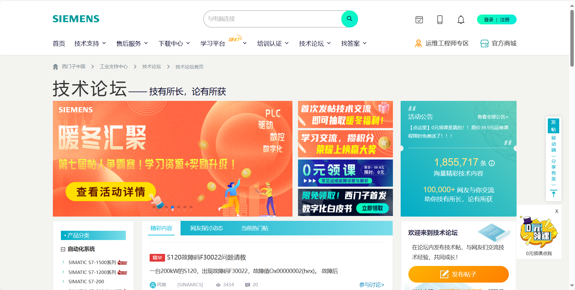
Task: Close the floating 0元领课 ad
Action: point(556,211)
